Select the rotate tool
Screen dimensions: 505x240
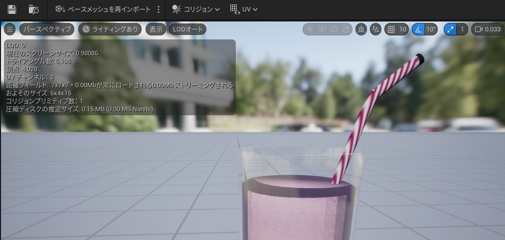[334, 29]
